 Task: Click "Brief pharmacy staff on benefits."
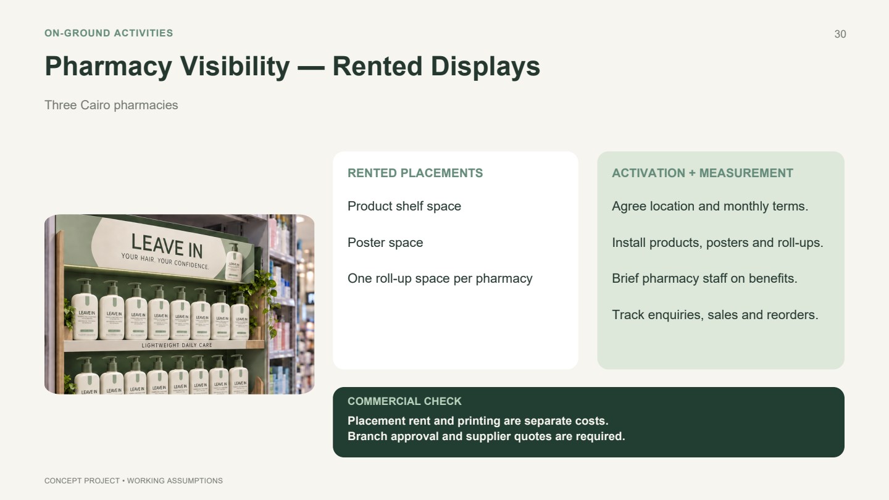coord(704,278)
